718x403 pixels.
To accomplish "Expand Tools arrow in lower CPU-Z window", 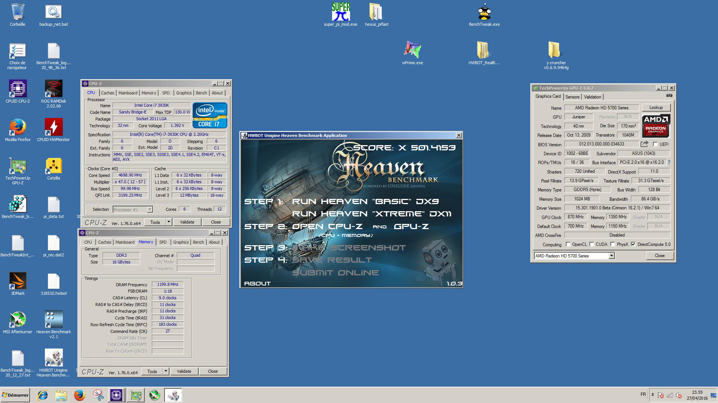I will [166, 371].
